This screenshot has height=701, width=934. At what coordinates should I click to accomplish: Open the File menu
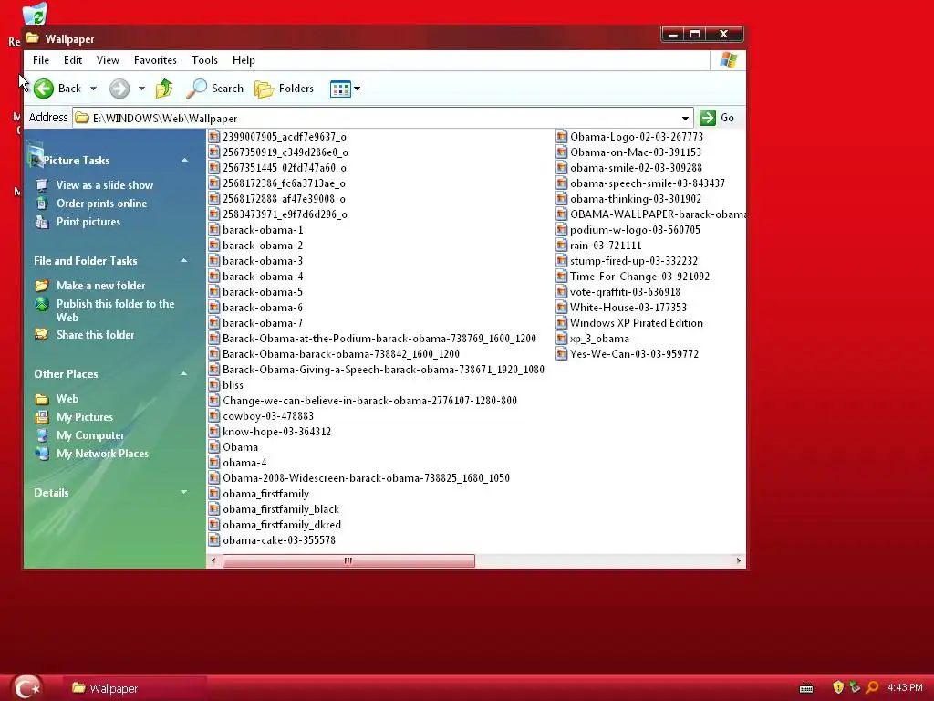point(41,59)
